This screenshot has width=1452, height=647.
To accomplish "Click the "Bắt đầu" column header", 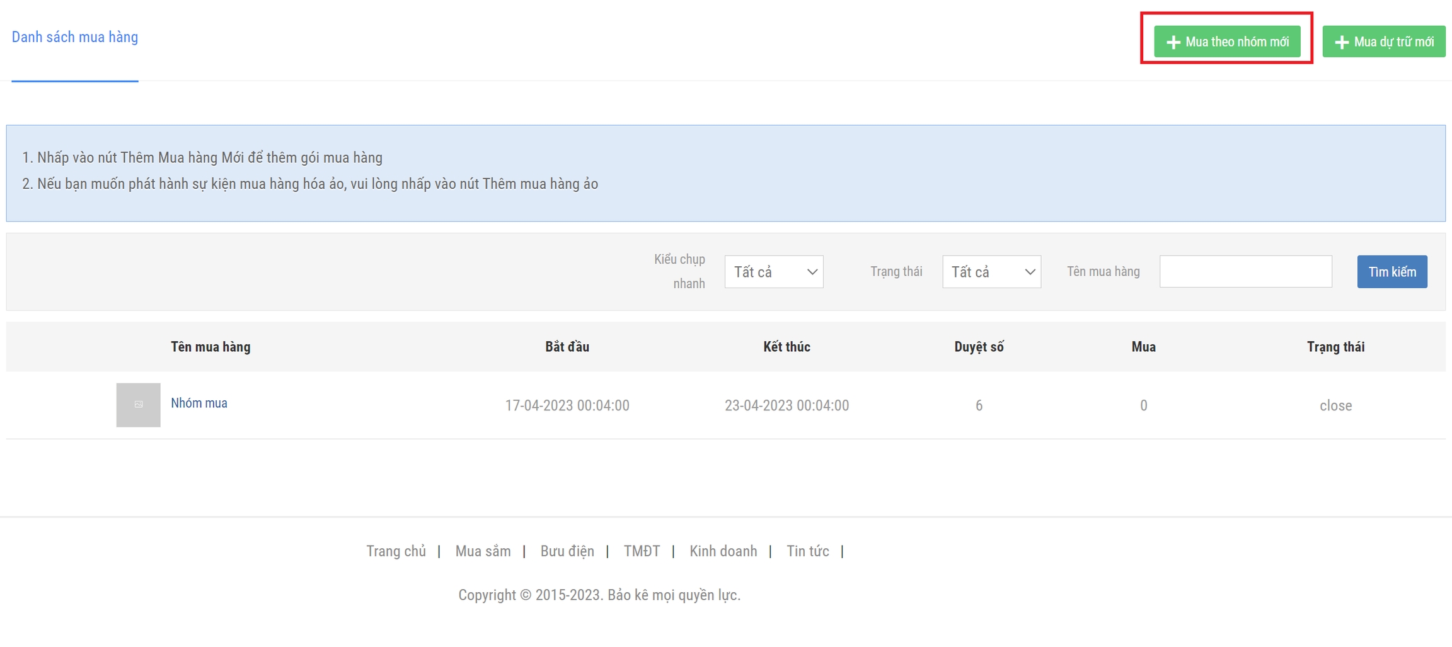I will tap(567, 347).
